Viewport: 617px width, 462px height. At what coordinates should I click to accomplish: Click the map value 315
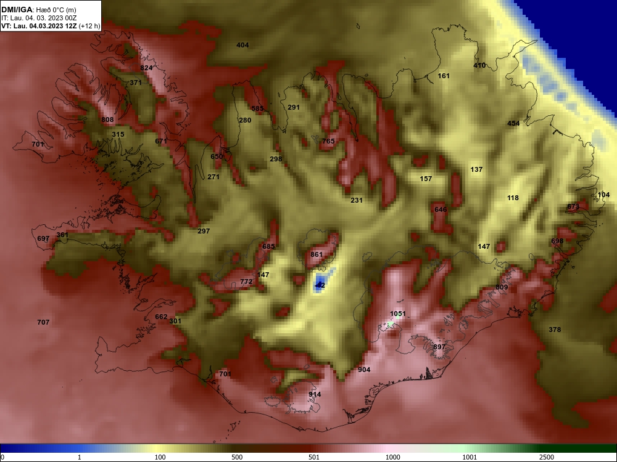tap(118, 134)
